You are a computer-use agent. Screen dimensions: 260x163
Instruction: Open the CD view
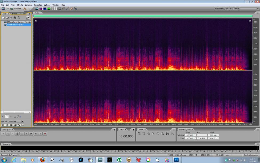click(26, 9)
